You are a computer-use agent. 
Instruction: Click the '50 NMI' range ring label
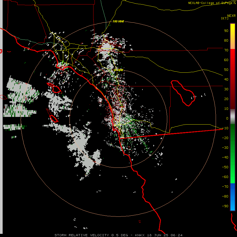tap(118, 70)
